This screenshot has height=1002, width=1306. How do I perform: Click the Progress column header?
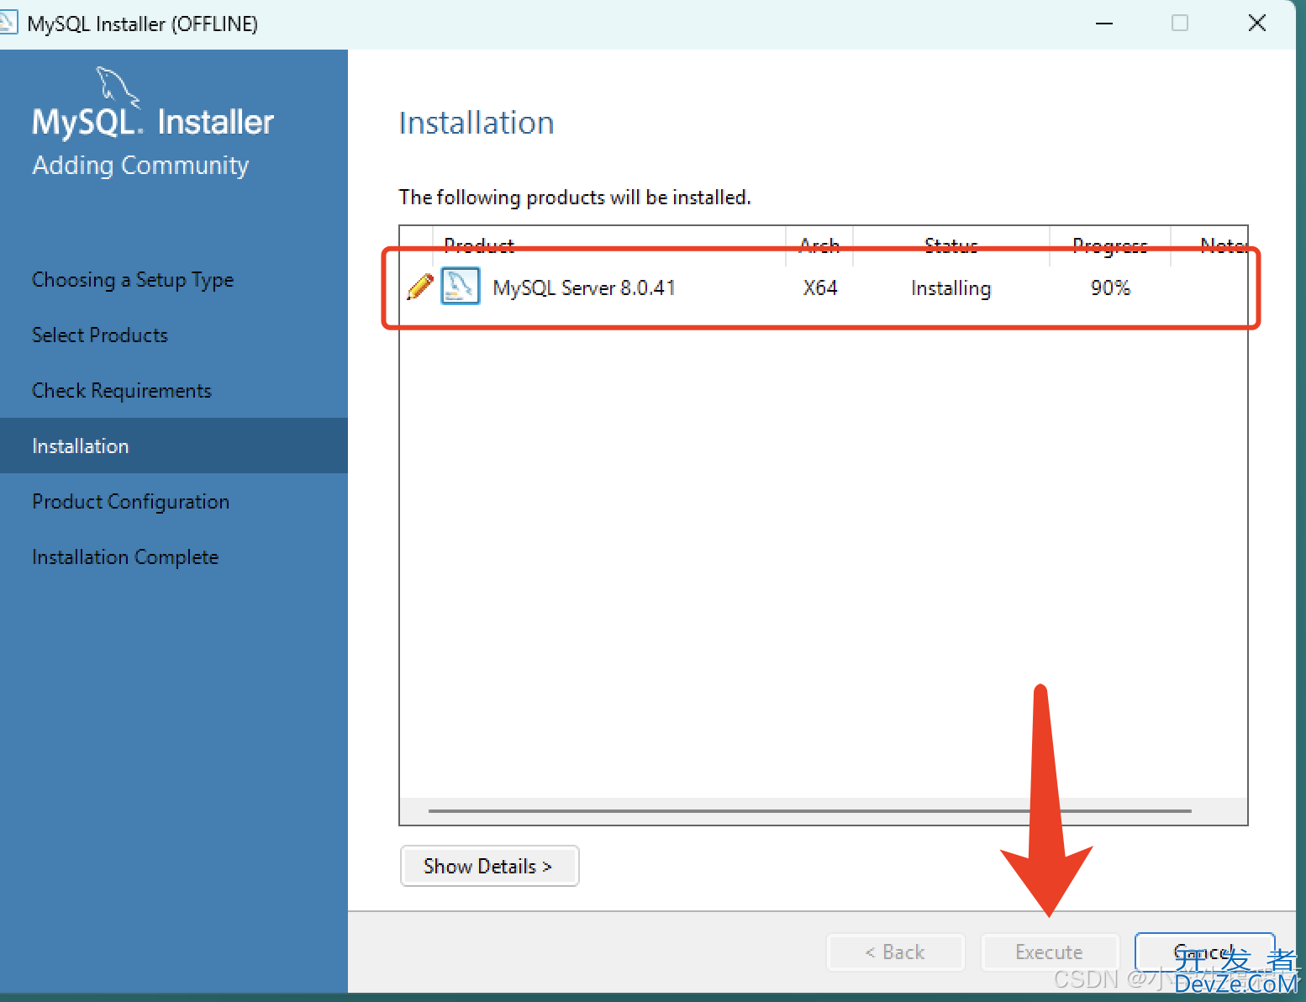tap(1110, 245)
